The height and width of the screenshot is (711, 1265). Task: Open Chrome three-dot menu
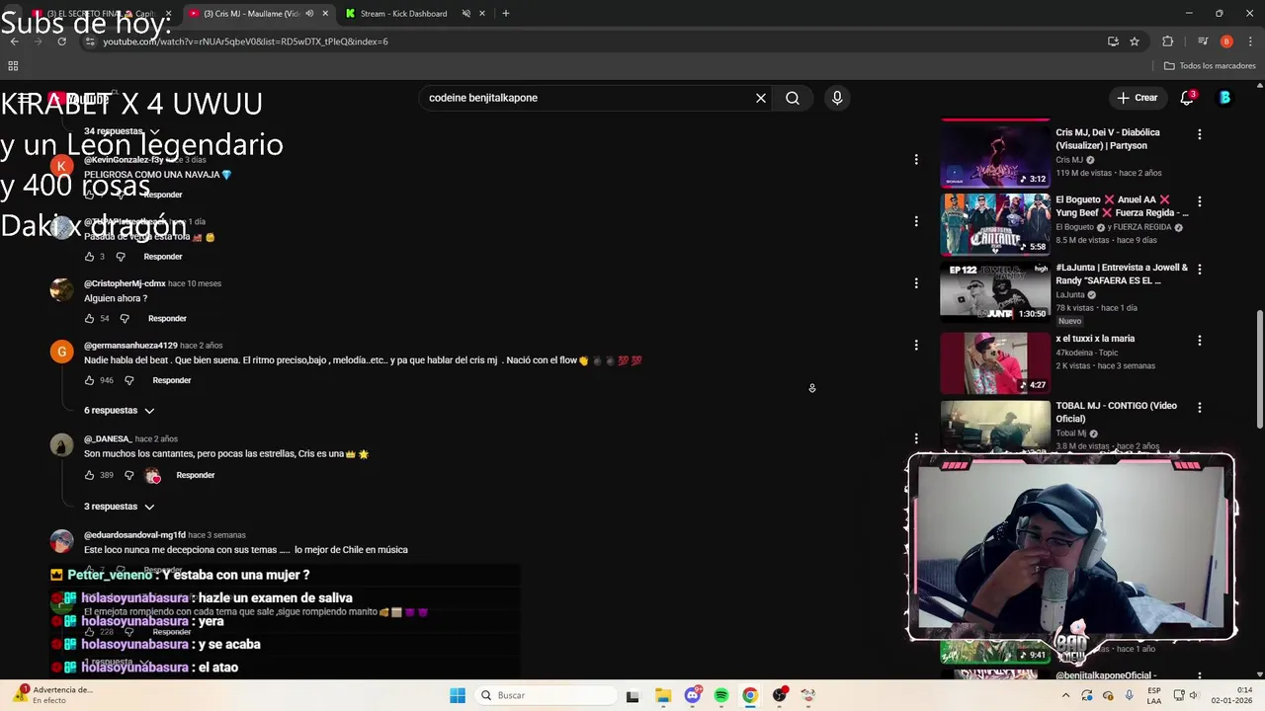point(1251,41)
